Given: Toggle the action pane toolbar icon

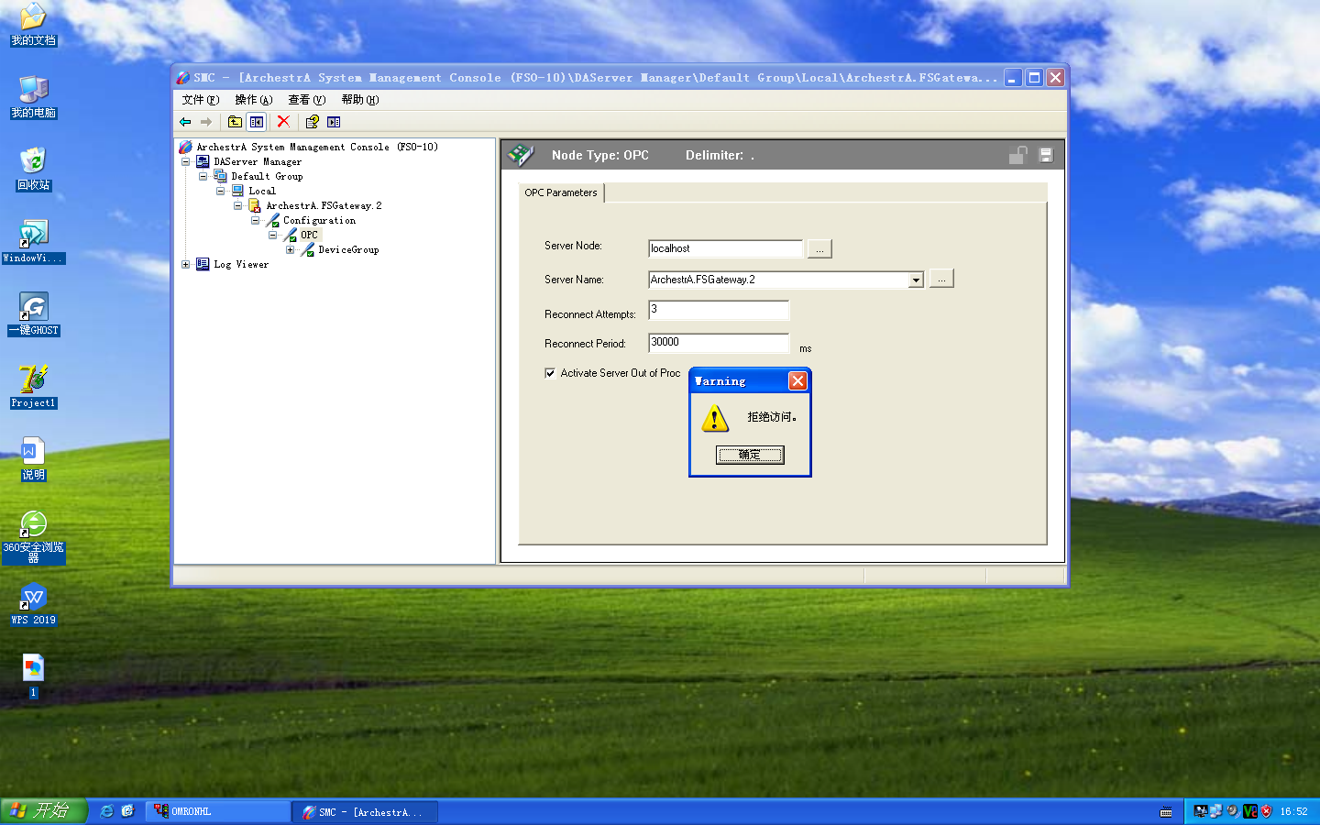Looking at the screenshot, I should (x=334, y=122).
